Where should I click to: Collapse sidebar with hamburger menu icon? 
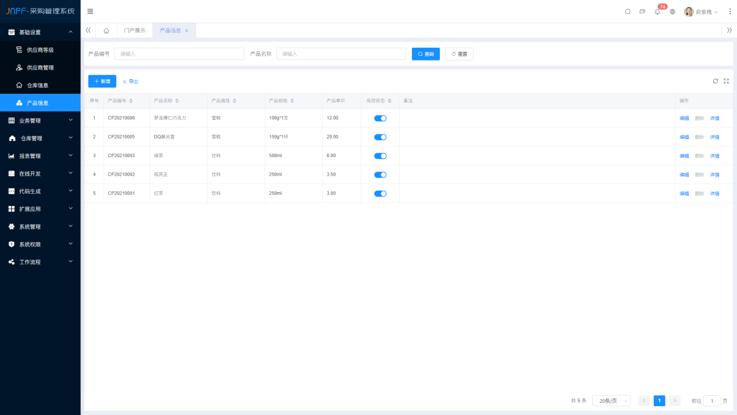(90, 12)
